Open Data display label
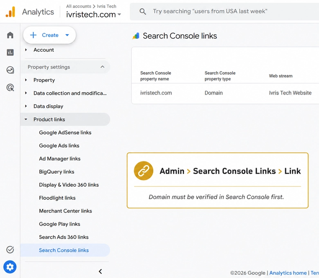Screen dimensions: 319x278 pyautogui.click(x=48, y=106)
